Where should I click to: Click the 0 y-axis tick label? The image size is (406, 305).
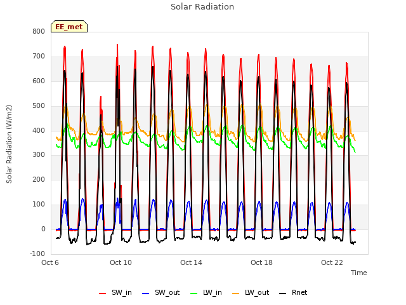pyautogui.click(x=43, y=229)
